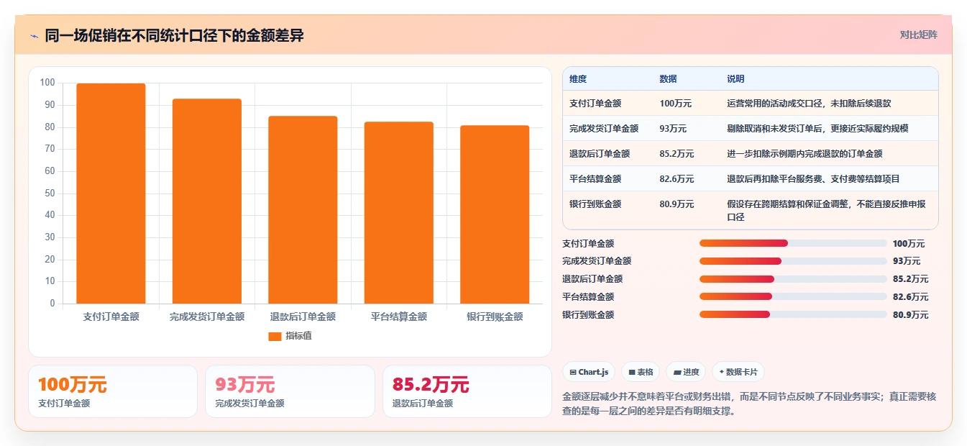Click the 指标值 legend text
Image resolution: width=967 pixels, height=446 pixels.
(298, 336)
